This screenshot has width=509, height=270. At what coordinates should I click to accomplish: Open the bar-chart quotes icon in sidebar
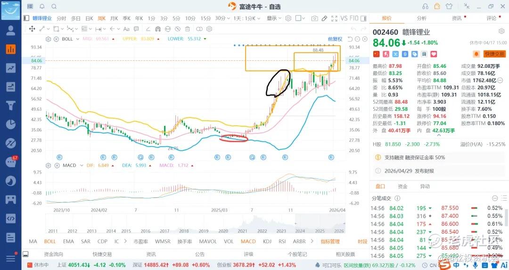pyautogui.click(x=11, y=49)
